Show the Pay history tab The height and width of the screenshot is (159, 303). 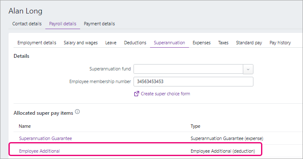[280, 43]
